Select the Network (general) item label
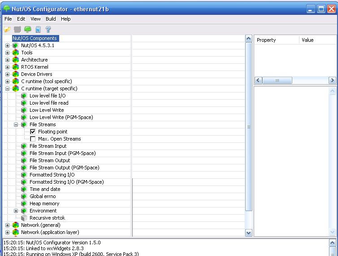The height and width of the screenshot is (256, 338). 40,225
